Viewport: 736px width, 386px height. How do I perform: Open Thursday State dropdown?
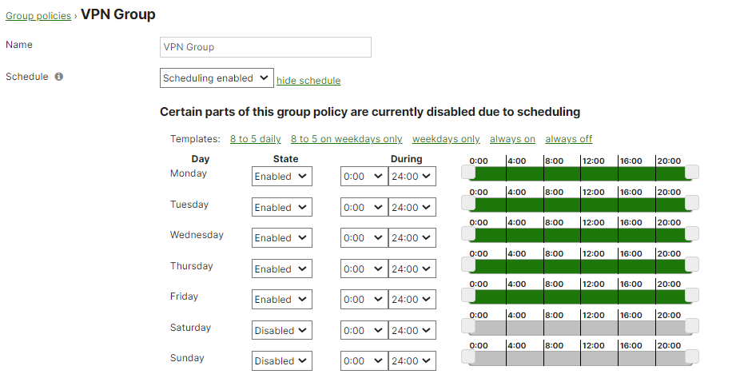(281, 269)
